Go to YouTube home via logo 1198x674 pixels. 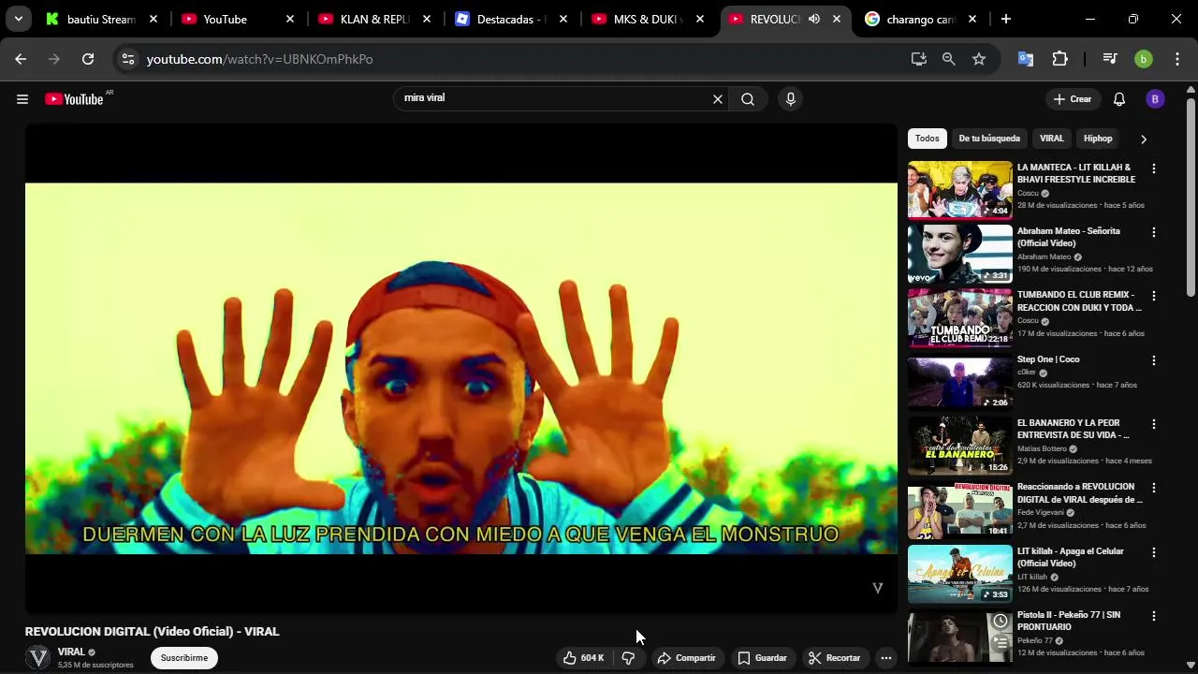[x=74, y=99]
